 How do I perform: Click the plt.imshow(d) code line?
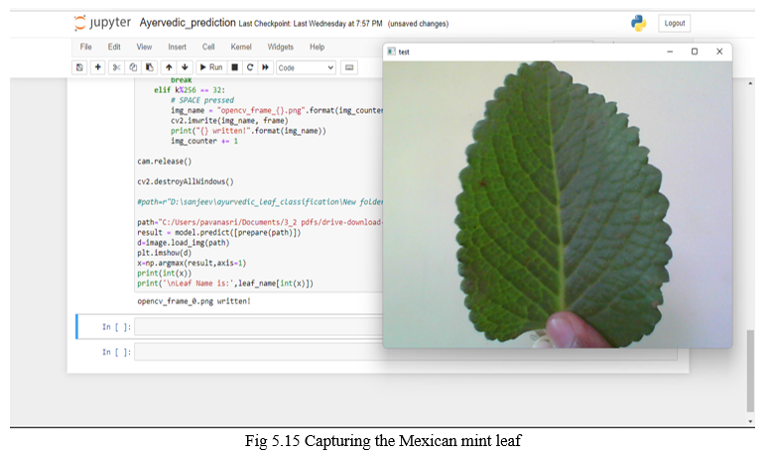click(x=165, y=253)
